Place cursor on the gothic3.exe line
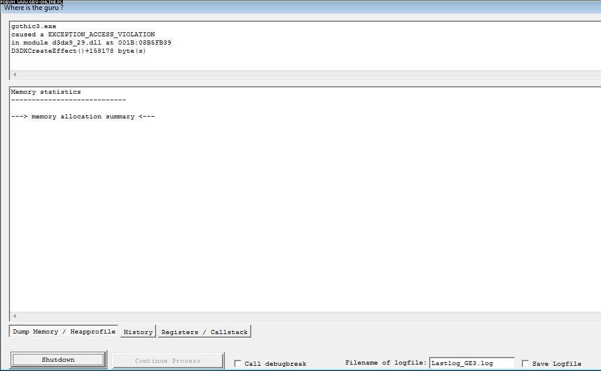The image size is (601, 371). coord(33,26)
